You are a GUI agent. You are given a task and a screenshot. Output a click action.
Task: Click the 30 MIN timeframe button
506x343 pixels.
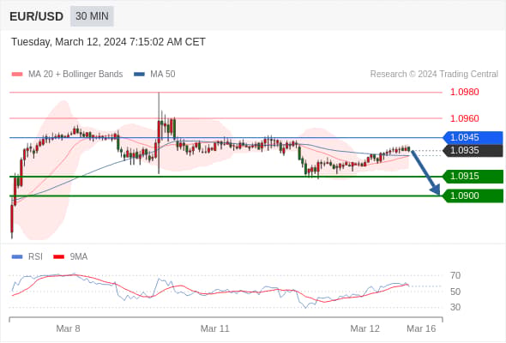pos(92,16)
